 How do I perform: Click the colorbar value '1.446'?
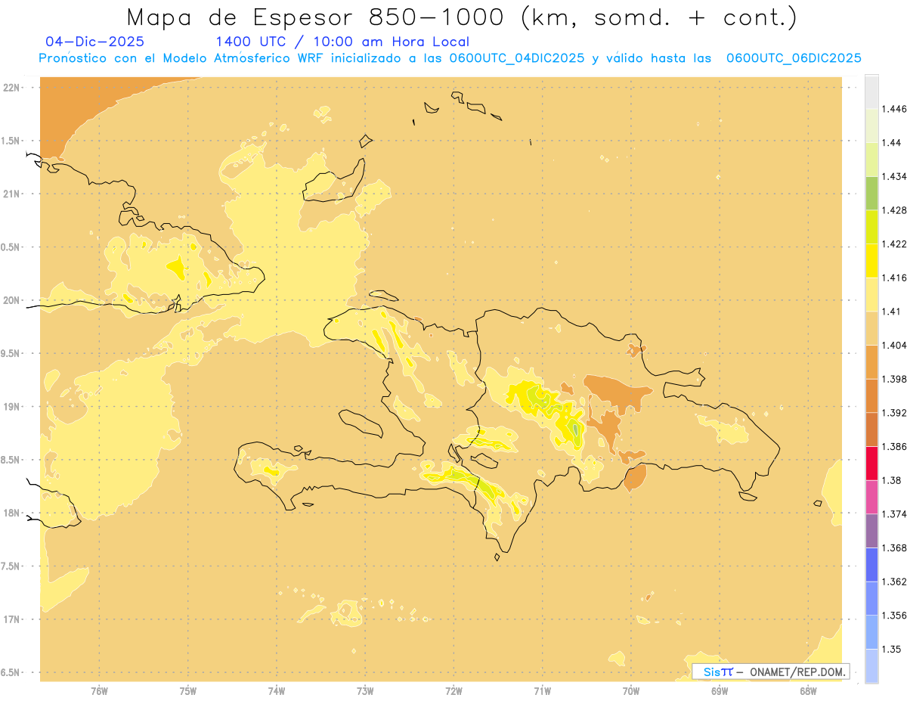coord(895,109)
